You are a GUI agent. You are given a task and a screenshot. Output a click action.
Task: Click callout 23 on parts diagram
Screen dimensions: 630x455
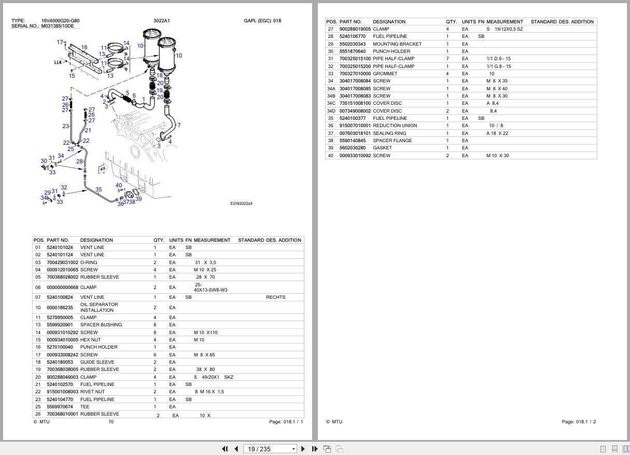coord(66,126)
